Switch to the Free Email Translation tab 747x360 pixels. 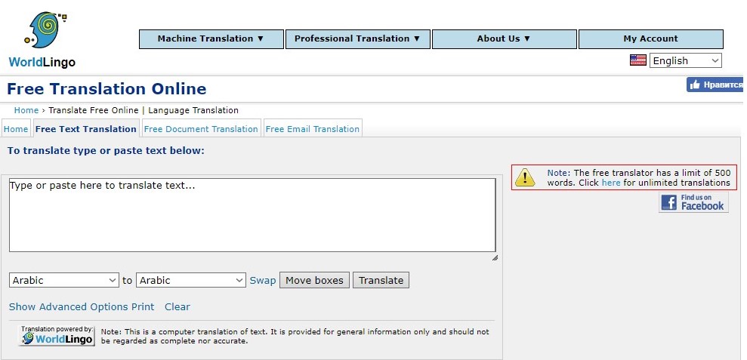(312, 129)
